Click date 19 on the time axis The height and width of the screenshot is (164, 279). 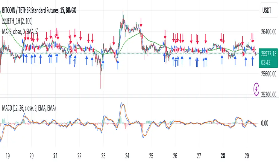pyautogui.click(x=8, y=156)
